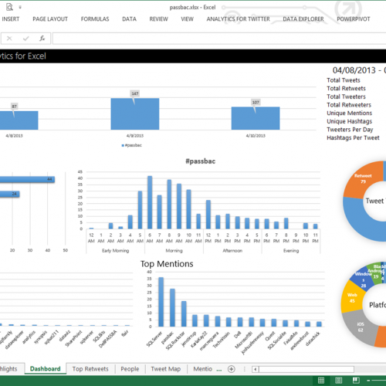
Task: Switch to Page Layout view icon
Action: click(338, 381)
